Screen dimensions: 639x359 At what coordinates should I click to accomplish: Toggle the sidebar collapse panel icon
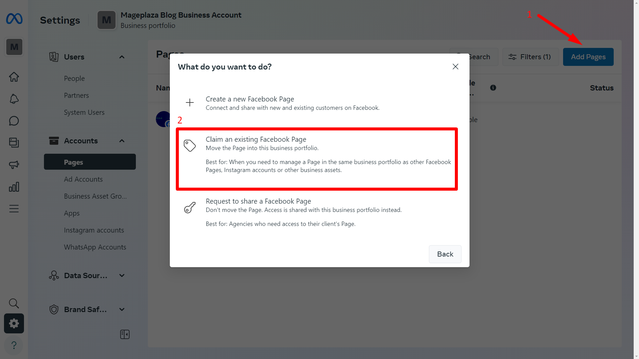click(x=125, y=334)
